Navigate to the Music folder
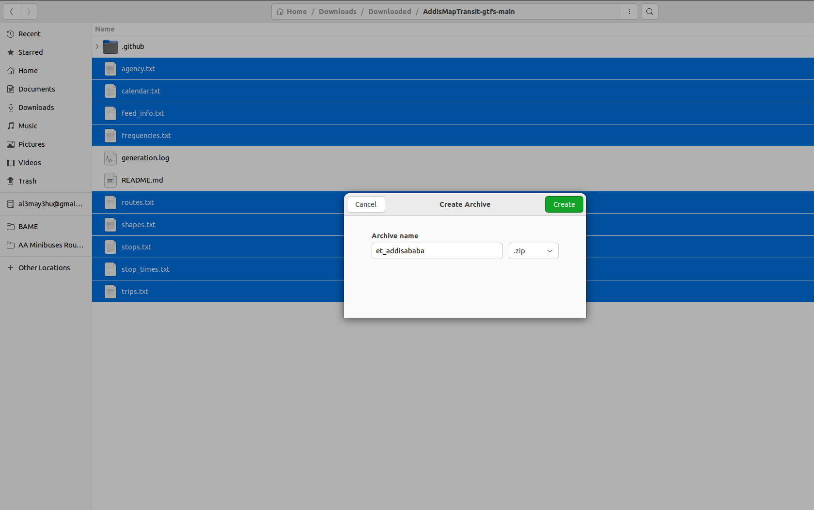This screenshot has height=510, width=814. coord(28,125)
